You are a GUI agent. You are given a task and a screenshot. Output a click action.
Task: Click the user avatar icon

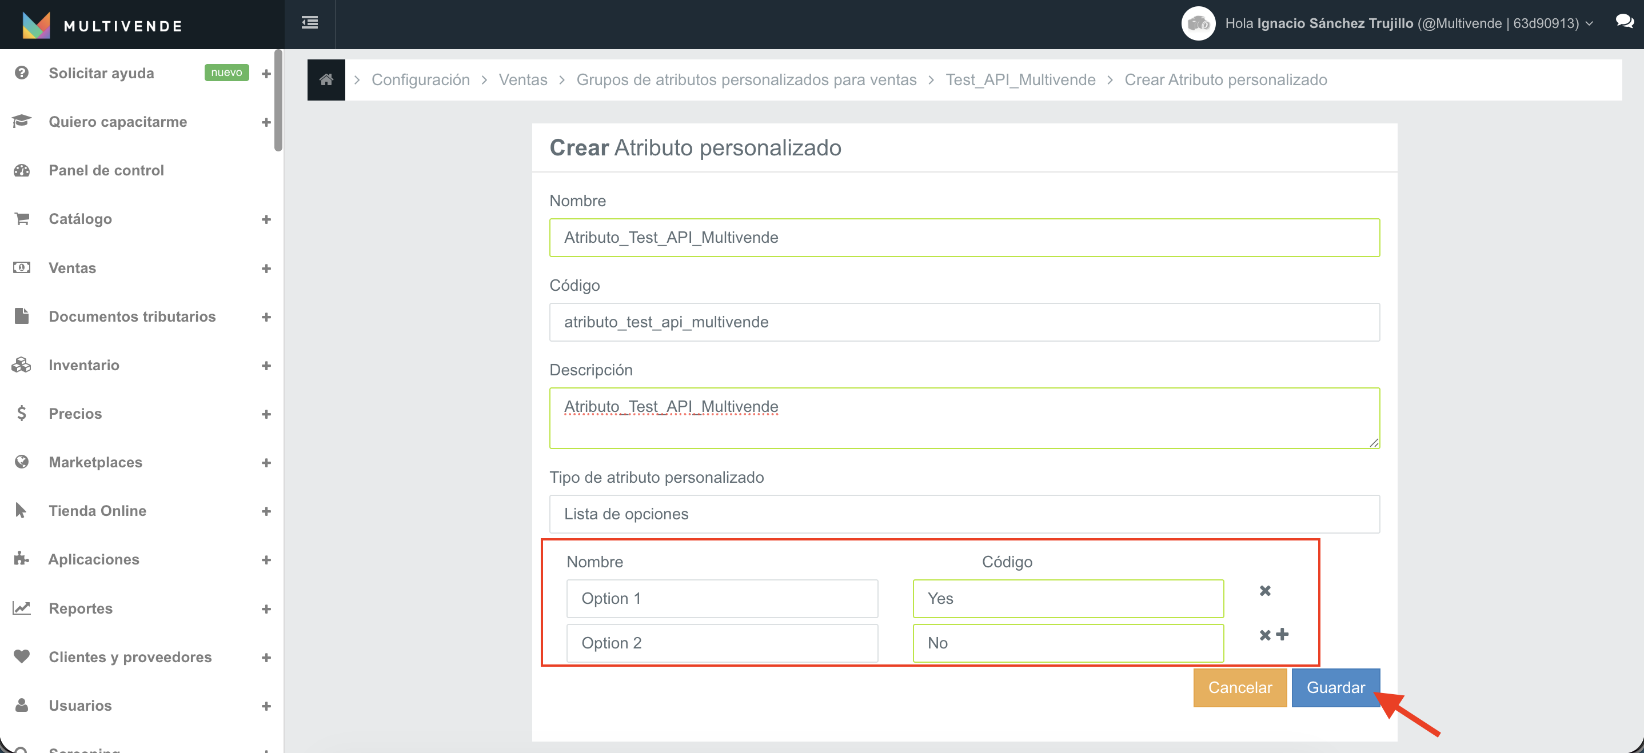(x=1198, y=23)
